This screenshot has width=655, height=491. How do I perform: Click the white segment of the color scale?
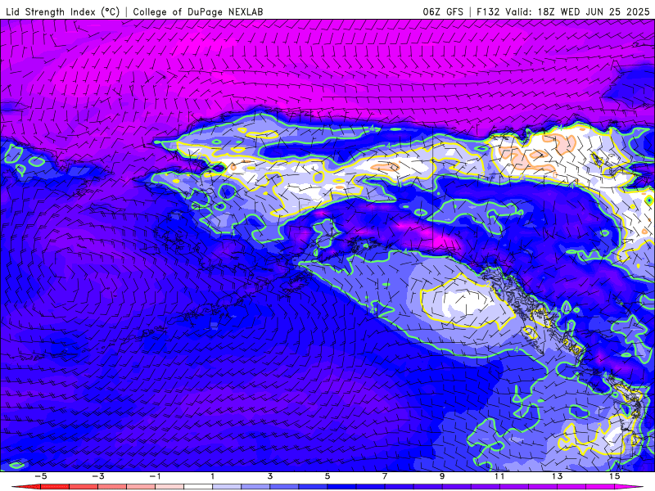[x=198, y=487]
